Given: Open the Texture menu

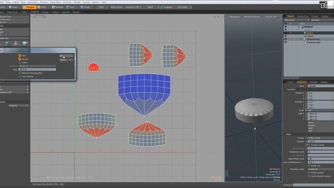Looking at the screenshot, I should pyautogui.click(x=44, y=2).
